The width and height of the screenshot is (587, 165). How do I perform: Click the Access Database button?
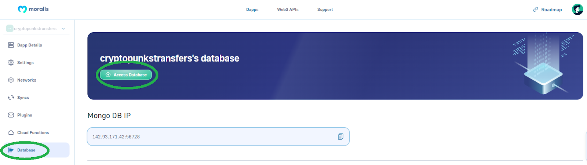click(126, 75)
